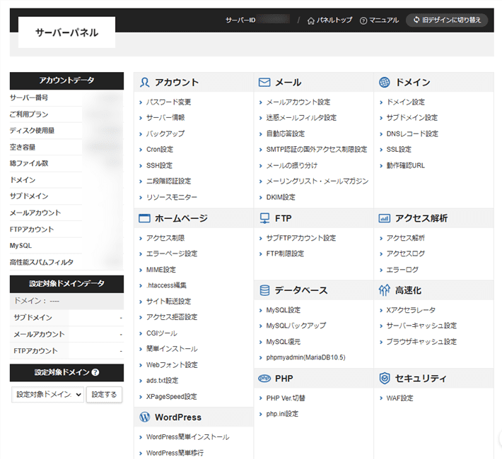
Task: Open FTP制限設定
Action: pos(285,254)
